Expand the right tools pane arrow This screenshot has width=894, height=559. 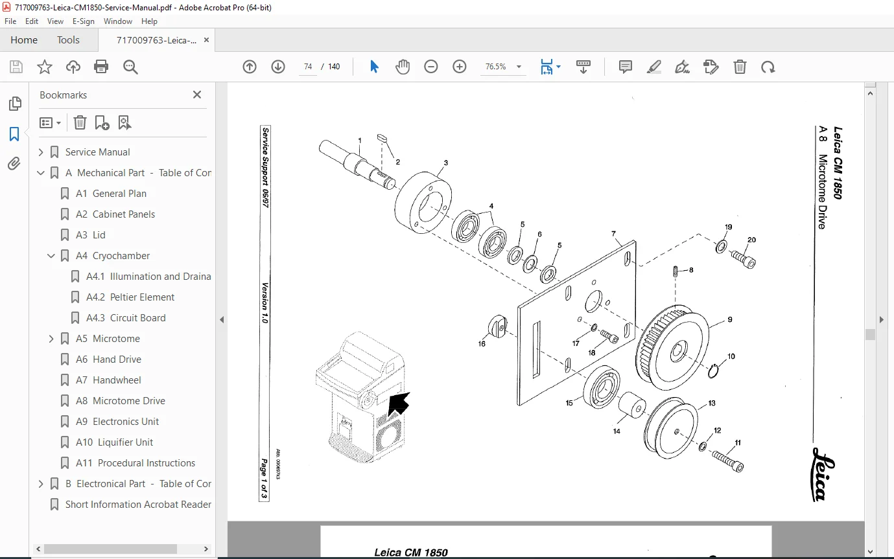click(x=881, y=319)
